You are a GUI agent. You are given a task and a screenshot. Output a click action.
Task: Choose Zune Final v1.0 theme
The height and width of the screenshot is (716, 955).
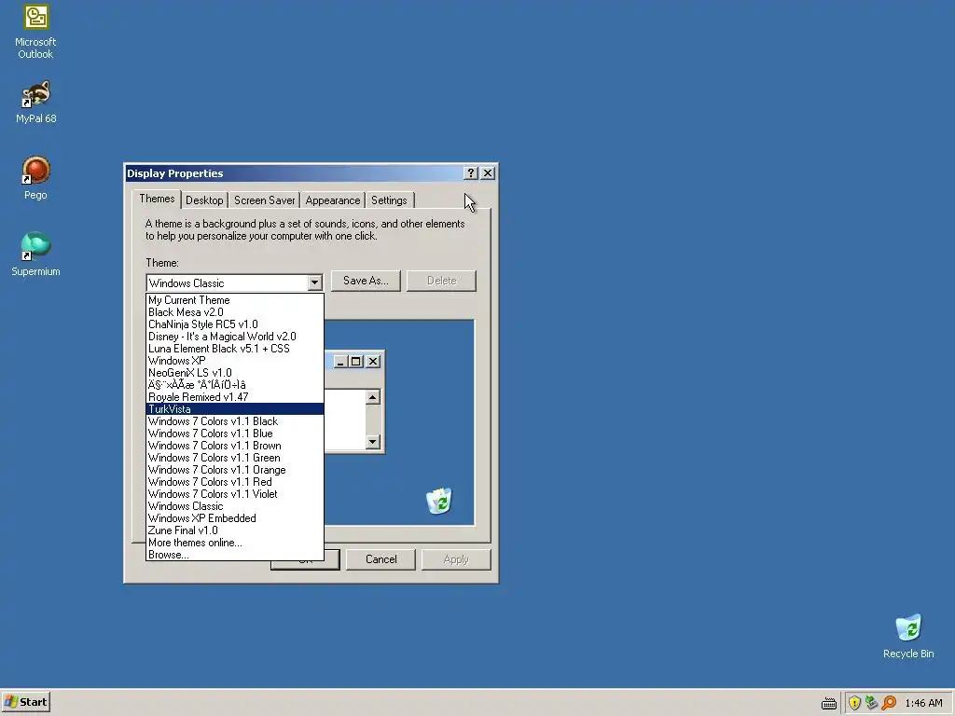click(x=234, y=530)
